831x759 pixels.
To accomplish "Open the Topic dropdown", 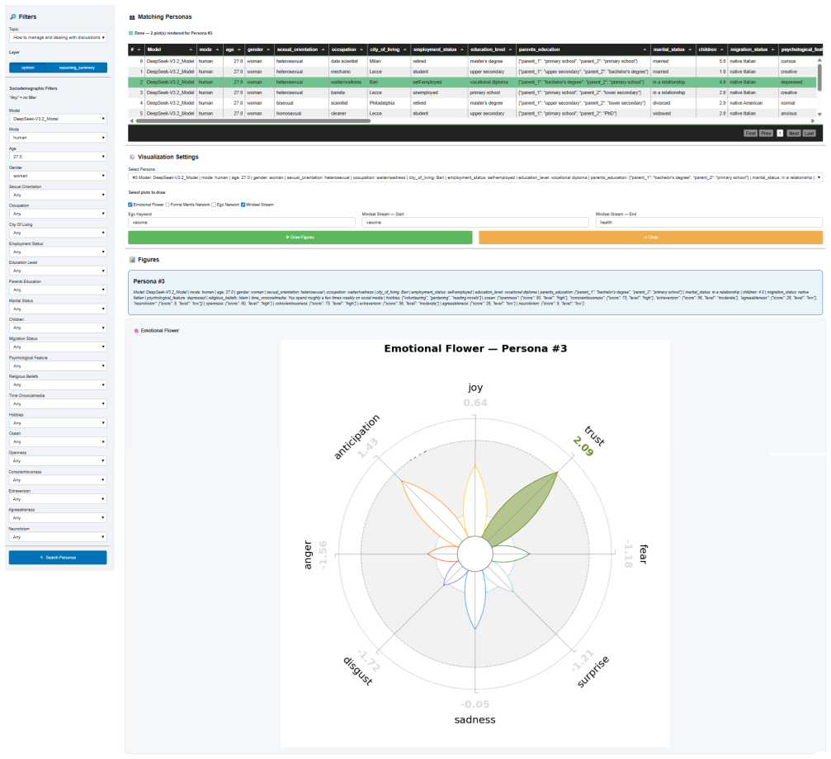I will tap(58, 38).
